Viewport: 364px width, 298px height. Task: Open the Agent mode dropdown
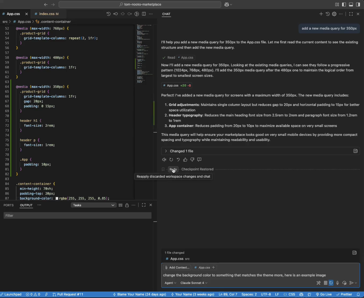[x=170, y=283]
